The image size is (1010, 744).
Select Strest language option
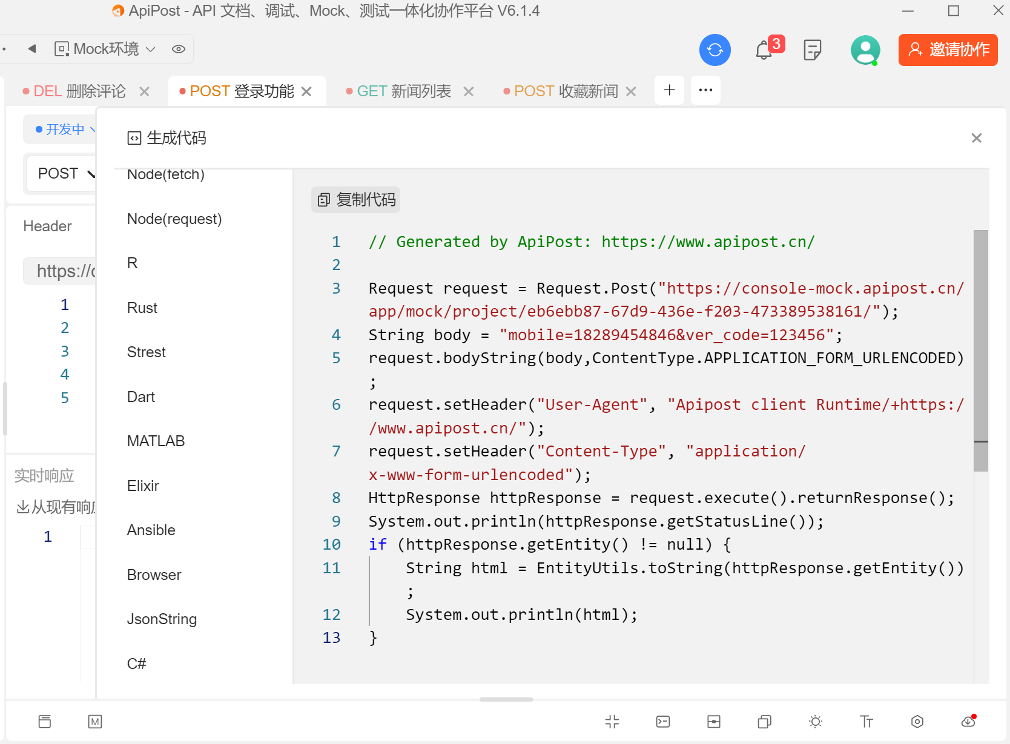pos(147,352)
